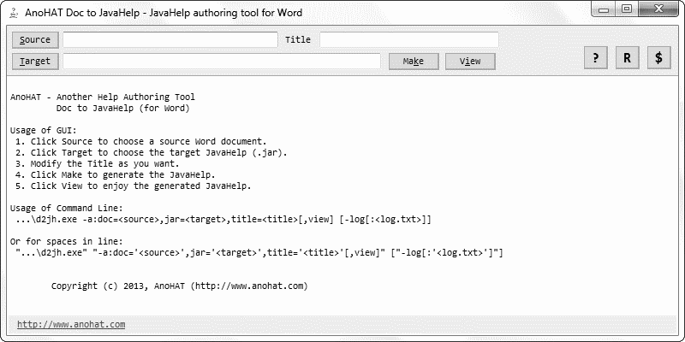Click line '4. Click Make to generate the JavaHelp.'
685x342 pixels.
click(x=115, y=175)
